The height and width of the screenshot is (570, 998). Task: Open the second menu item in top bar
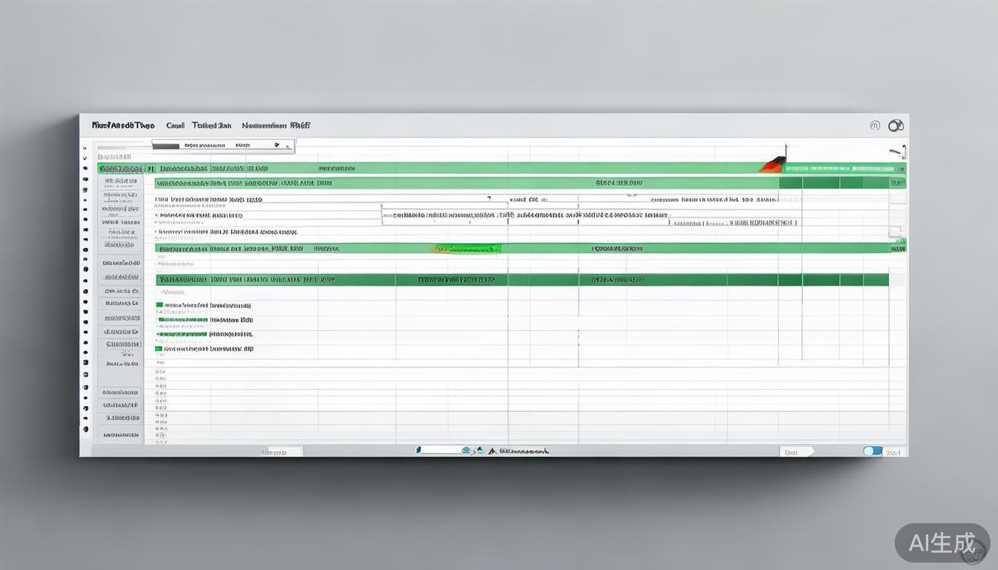(x=175, y=126)
